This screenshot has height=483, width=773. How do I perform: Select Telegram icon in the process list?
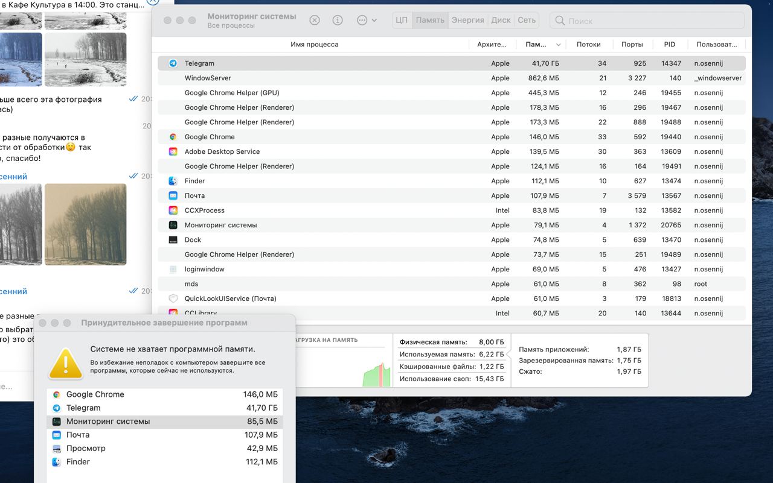[x=173, y=63]
